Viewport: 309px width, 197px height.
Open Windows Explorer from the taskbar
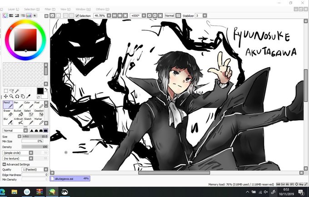pos(14,192)
